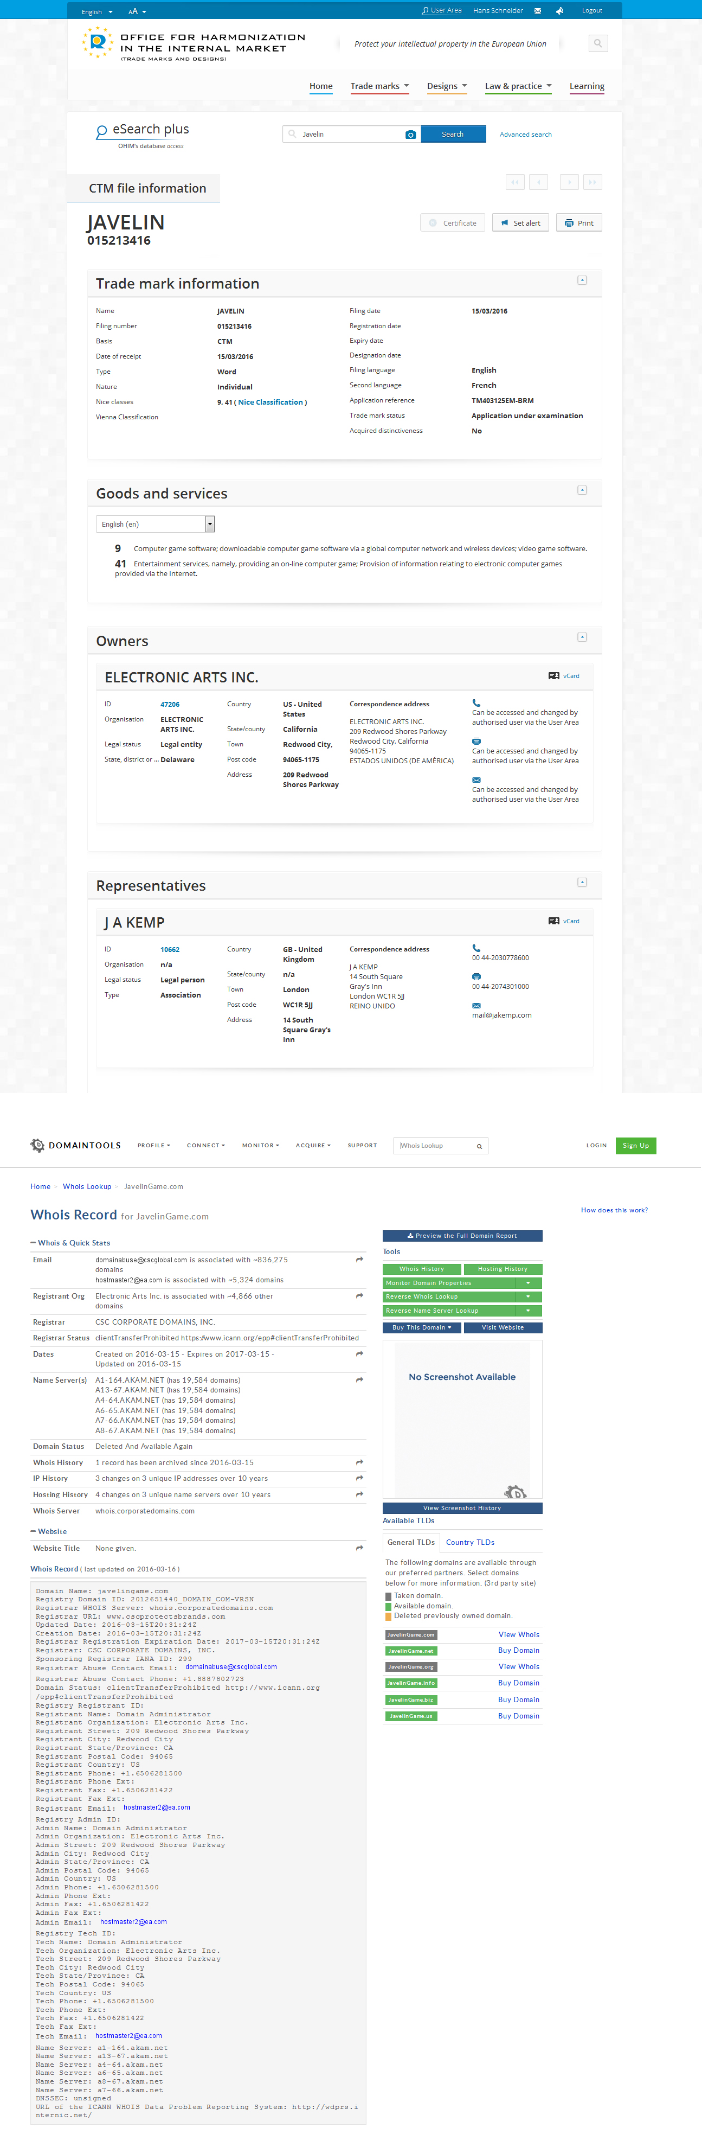Collapse the Goods and services section
The image size is (702, 2147).
click(x=582, y=490)
